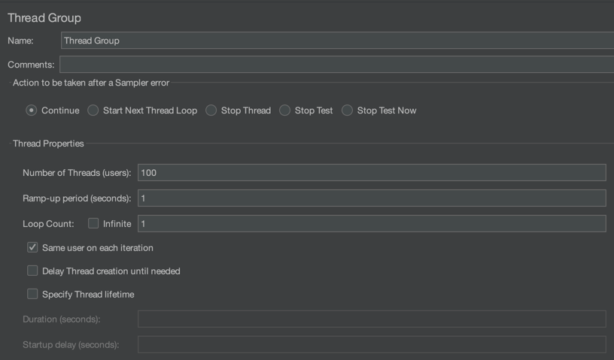The image size is (614, 360).
Task: Click the Number of Threads input field
Action: pos(372,173)
